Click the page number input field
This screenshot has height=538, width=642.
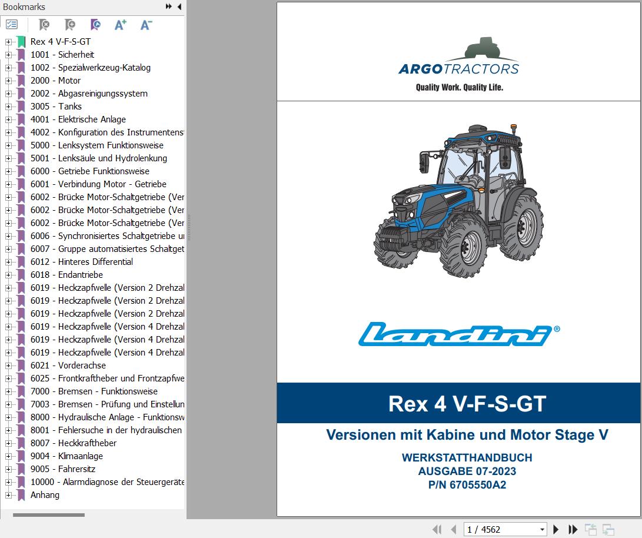pos(501,529)
